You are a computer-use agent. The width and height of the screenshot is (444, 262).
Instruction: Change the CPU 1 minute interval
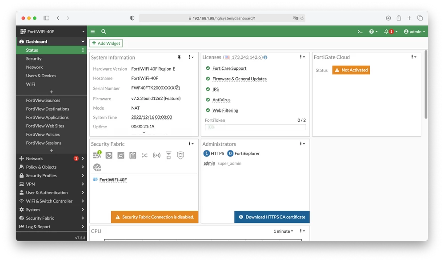click(x=283, y=231)
